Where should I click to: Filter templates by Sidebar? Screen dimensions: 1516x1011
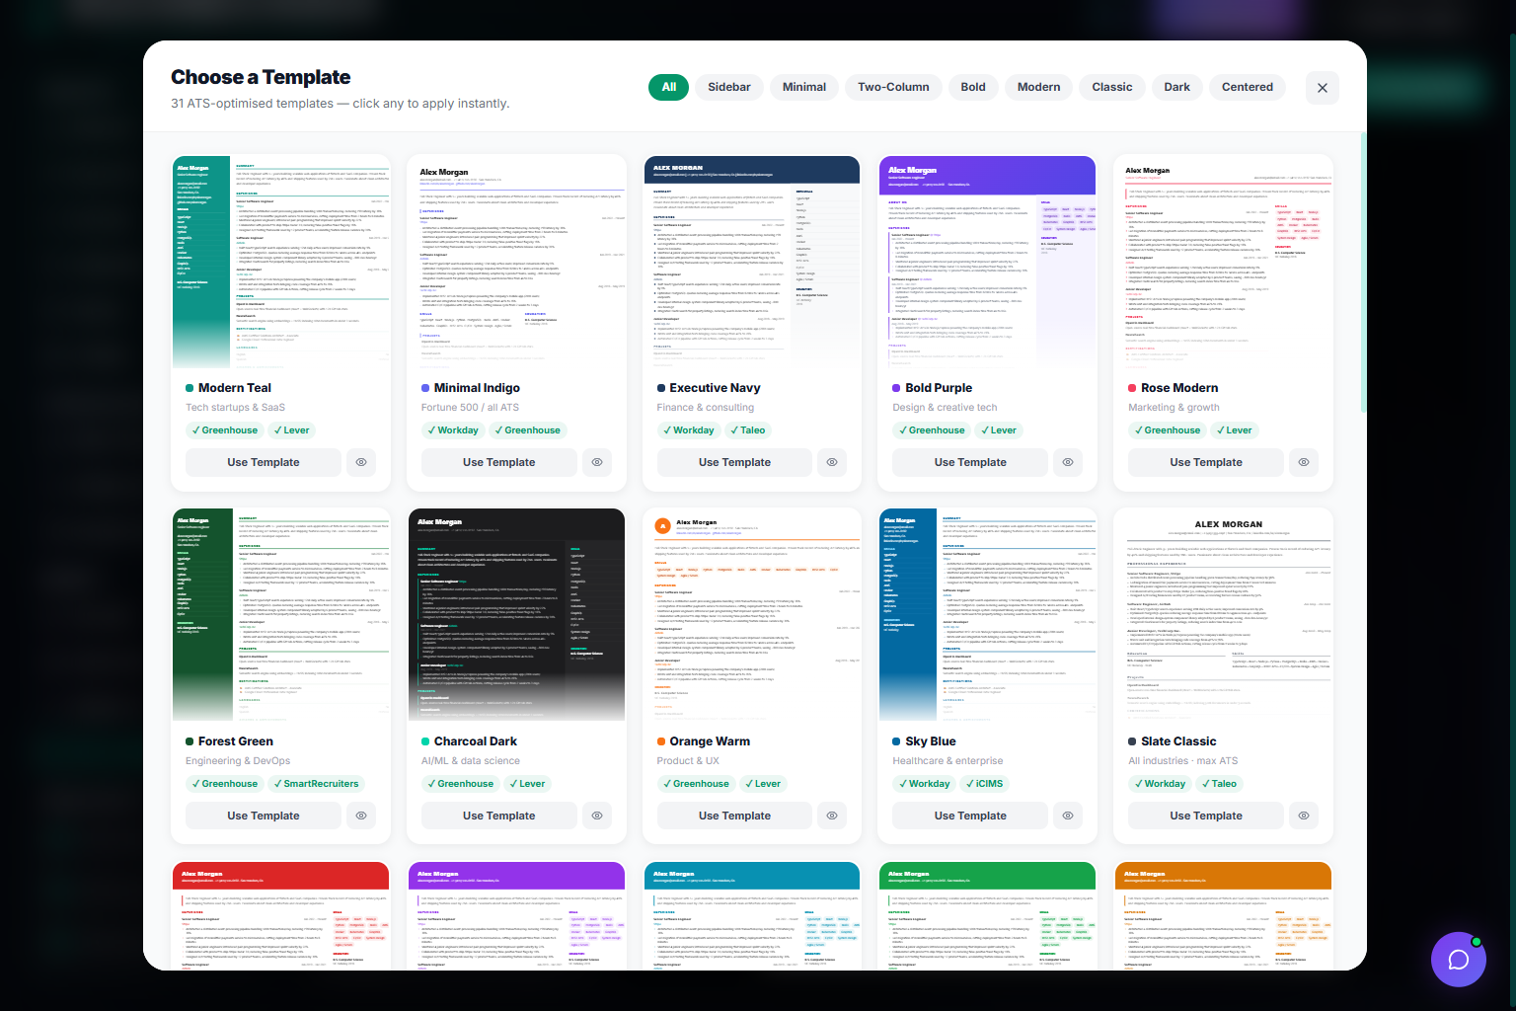coord(729,87)
